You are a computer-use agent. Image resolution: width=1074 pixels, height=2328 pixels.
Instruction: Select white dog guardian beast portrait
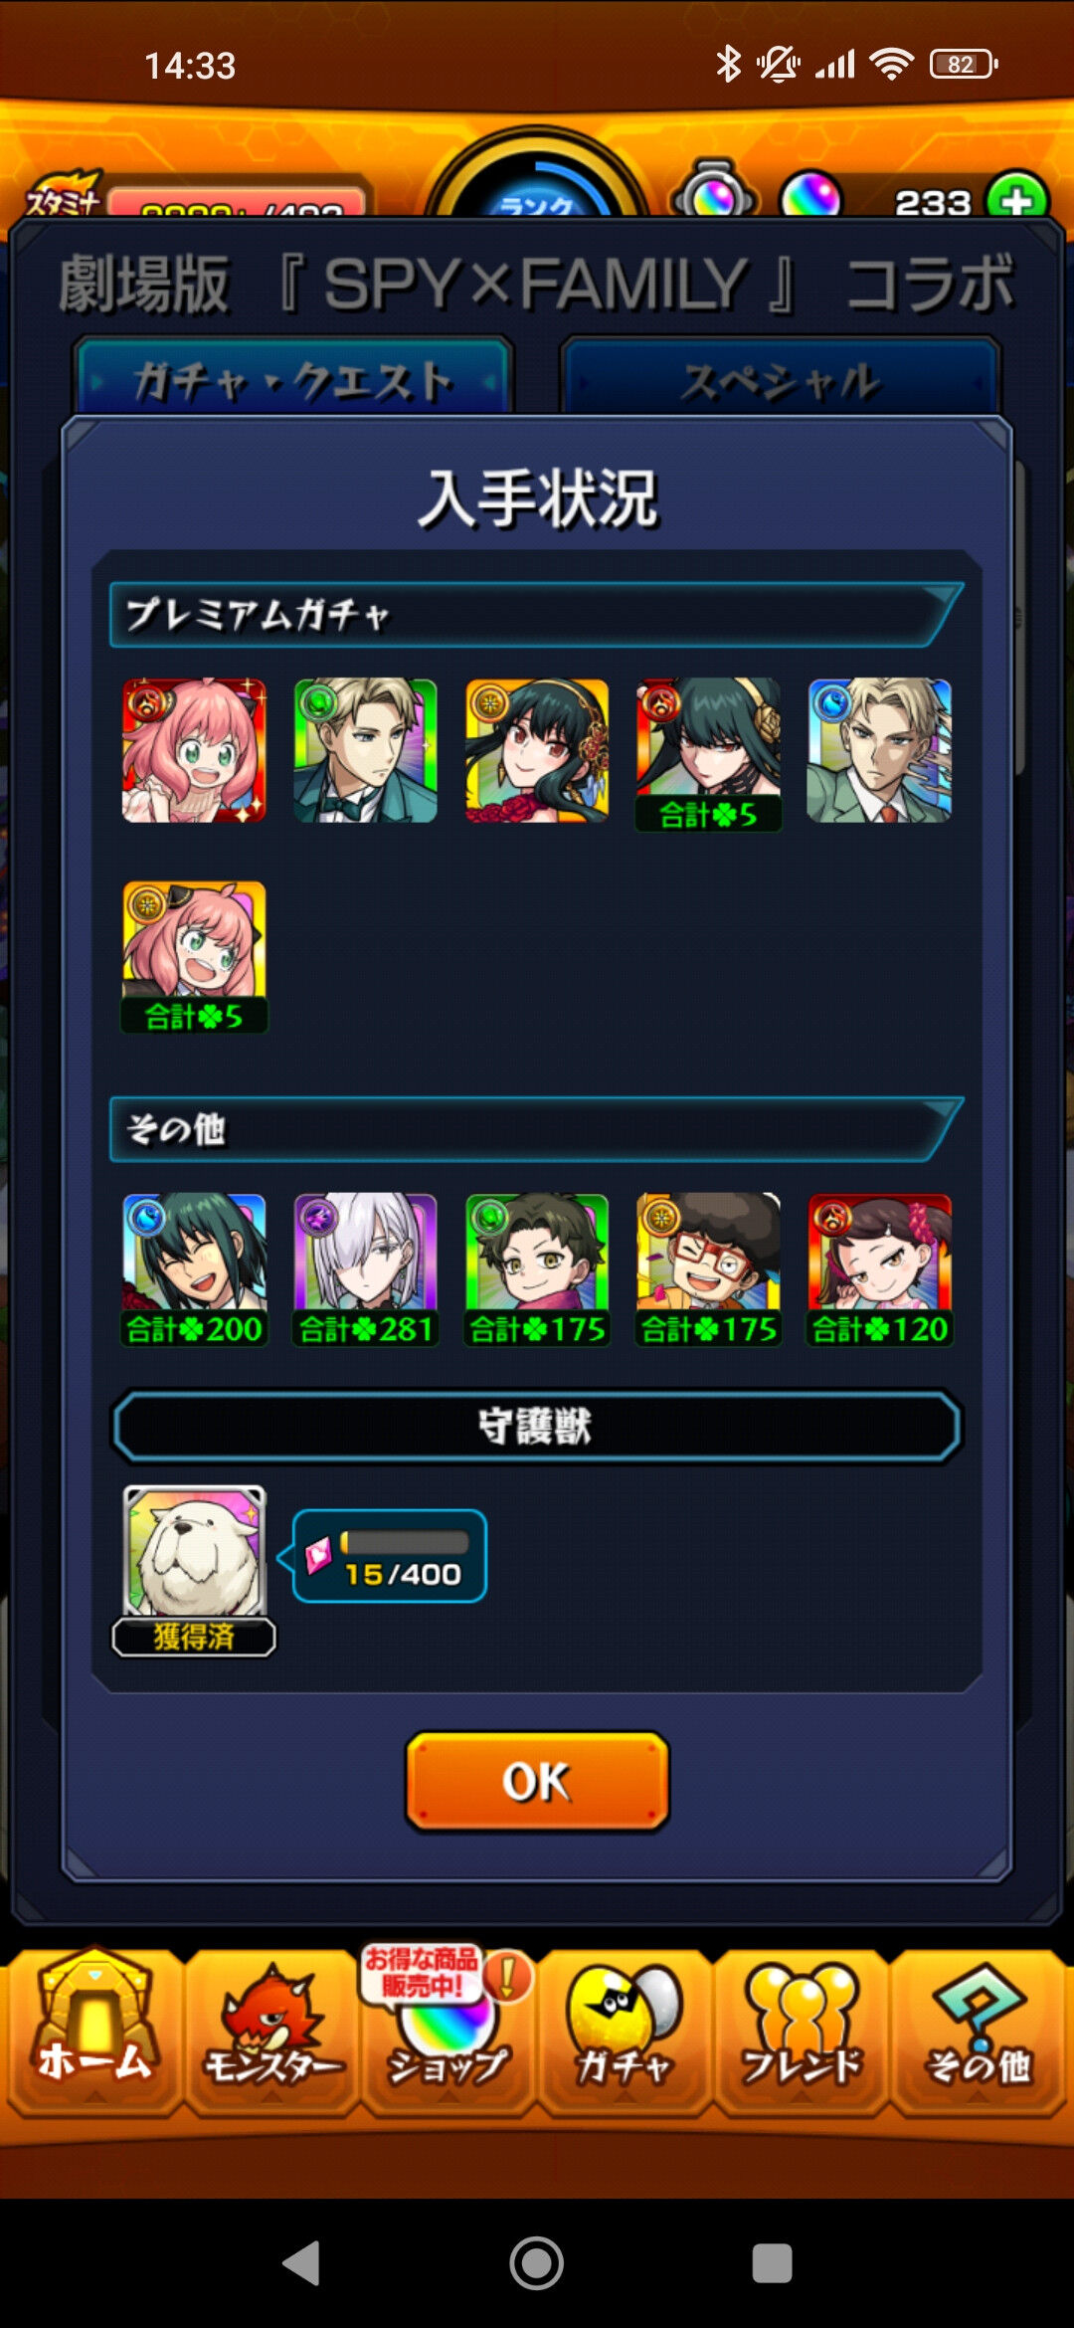click(194, 1552)
